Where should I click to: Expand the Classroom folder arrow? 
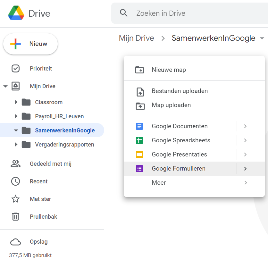tap(16, 102)
